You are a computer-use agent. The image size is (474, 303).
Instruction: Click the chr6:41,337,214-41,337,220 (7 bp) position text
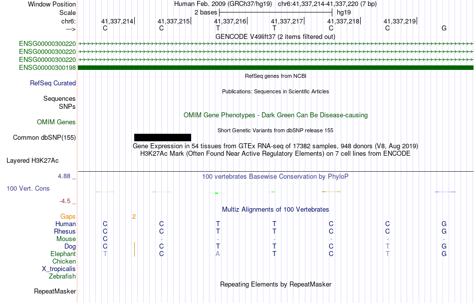coord(327,4)
